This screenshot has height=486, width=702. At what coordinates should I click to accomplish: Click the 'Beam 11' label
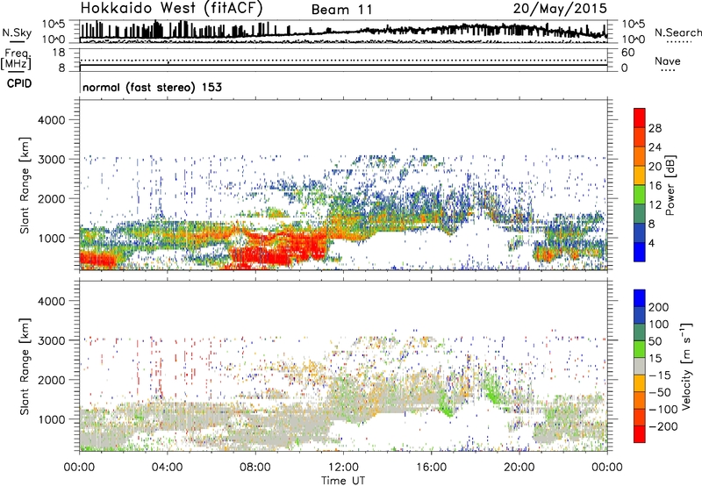[342, 10]
